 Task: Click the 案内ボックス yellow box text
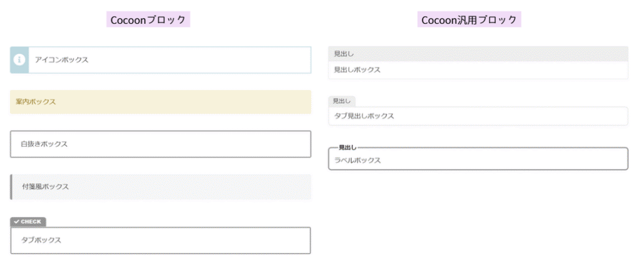point(36,102)
